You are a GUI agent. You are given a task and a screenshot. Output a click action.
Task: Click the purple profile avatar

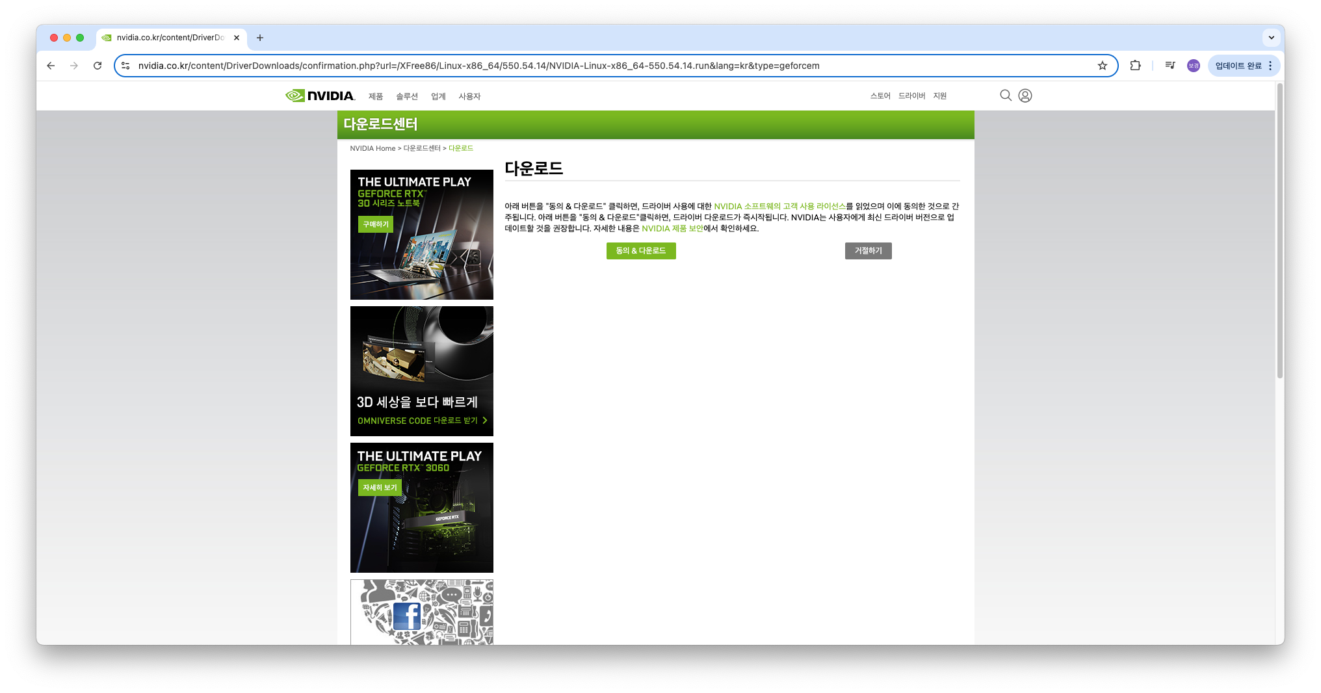click(1194, 66)
